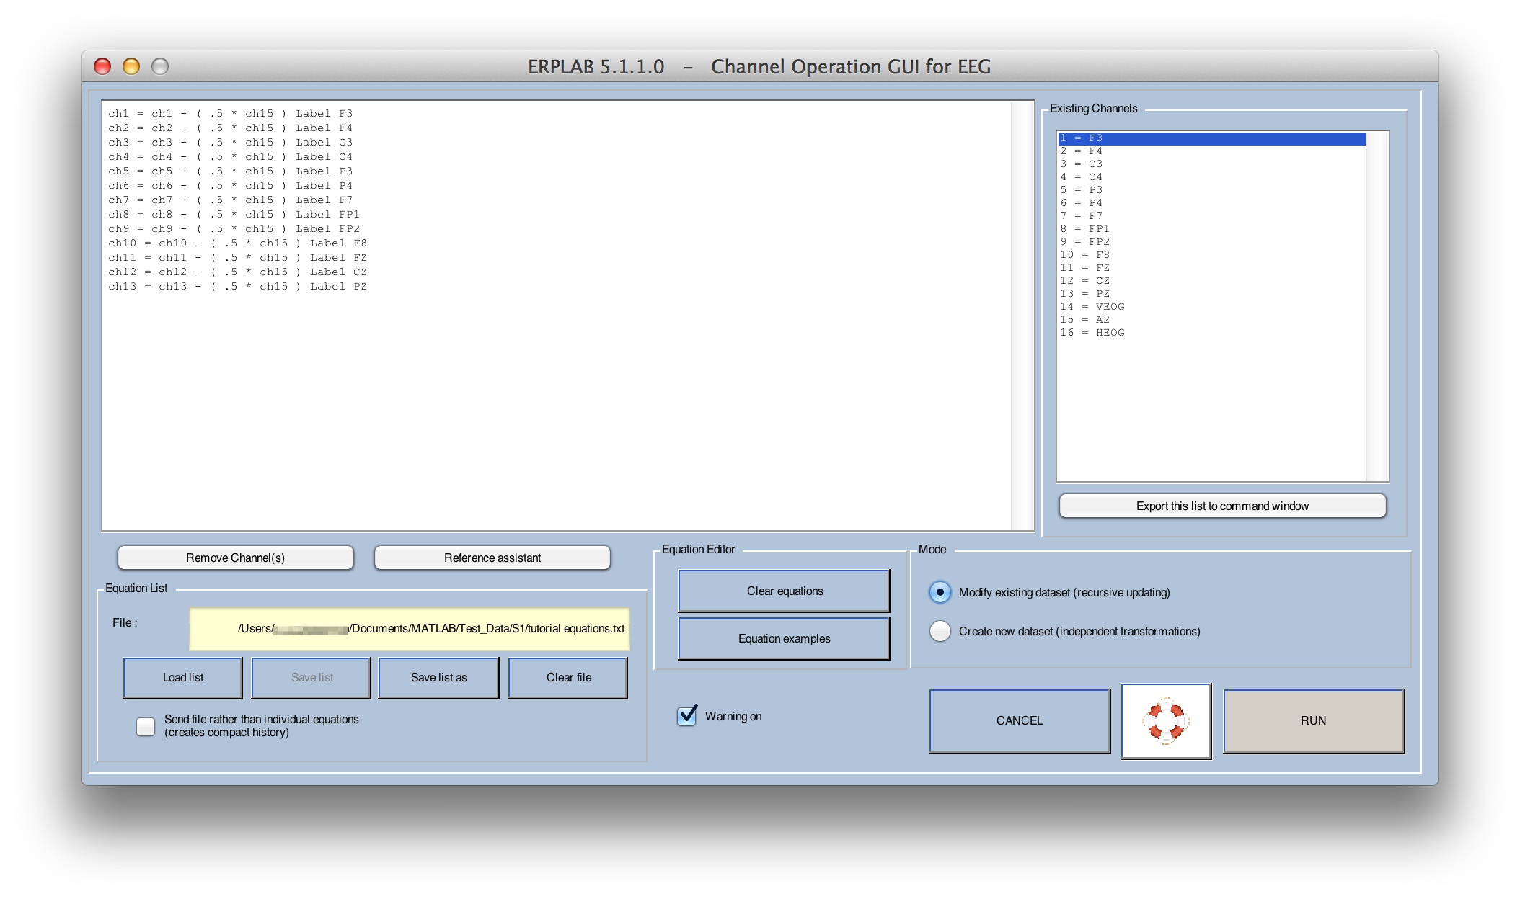Screen dimensions: 1520x899
Task: Click the ch4 equation line labeled C4
Action: point(231,157)
